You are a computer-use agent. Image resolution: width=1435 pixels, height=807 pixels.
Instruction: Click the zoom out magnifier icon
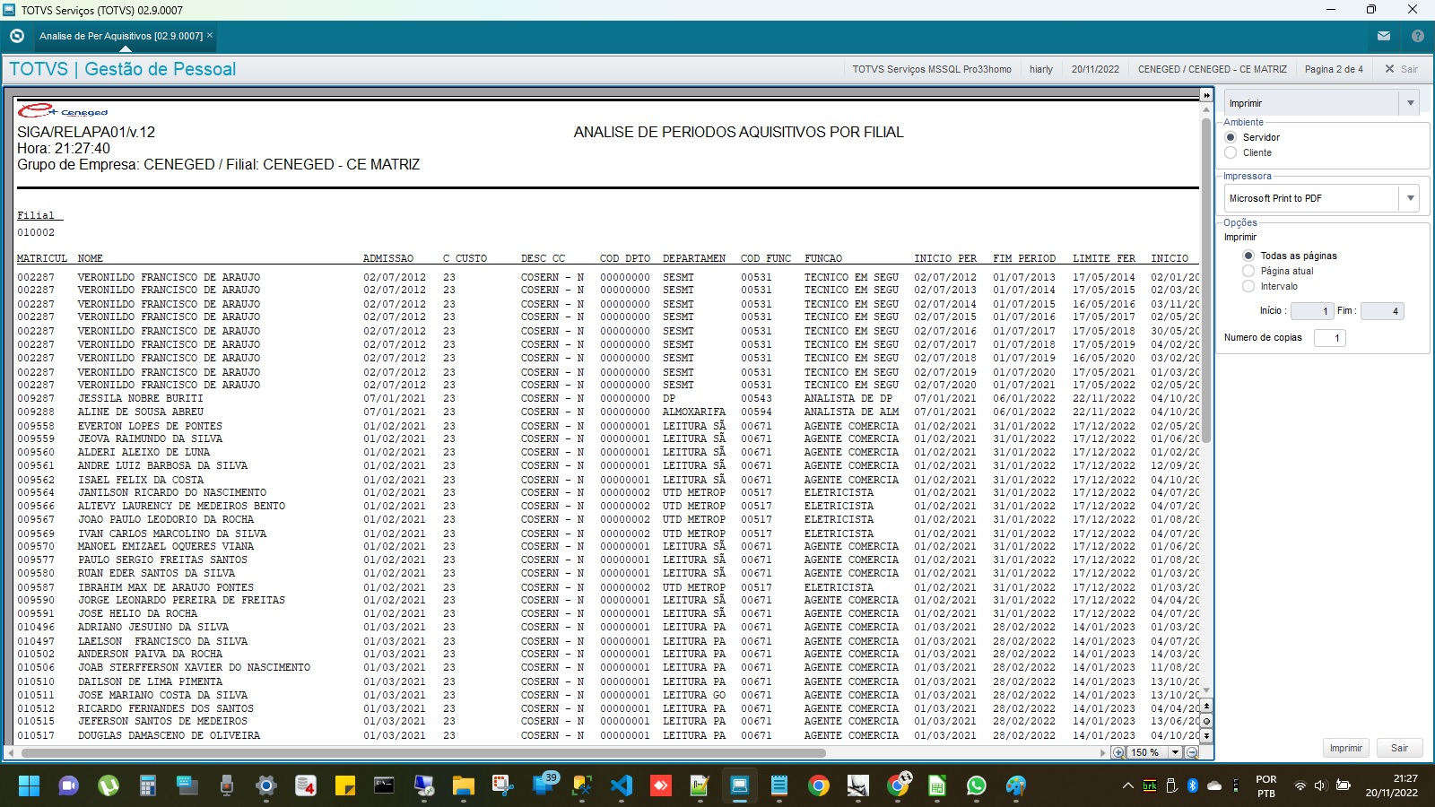click(x=1192, y=752)
